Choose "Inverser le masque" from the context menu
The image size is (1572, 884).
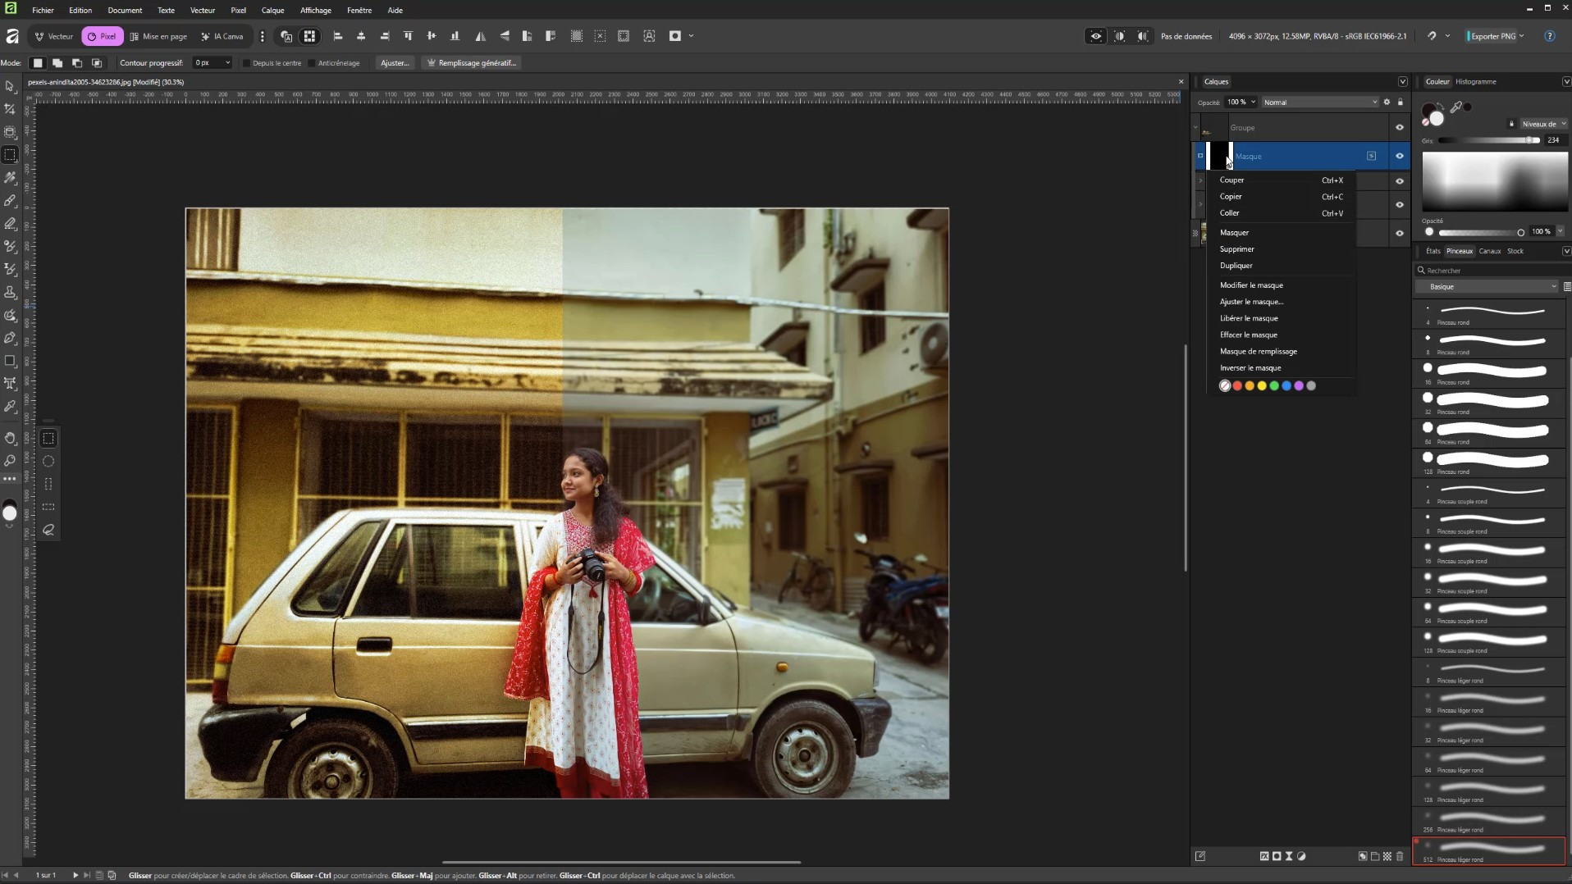pos(1250,368)
